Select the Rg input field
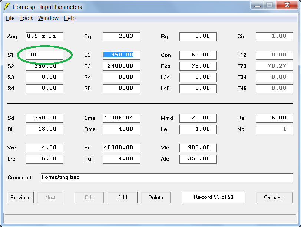This screenshot has width=301, height=227. (x=198, y=37)
